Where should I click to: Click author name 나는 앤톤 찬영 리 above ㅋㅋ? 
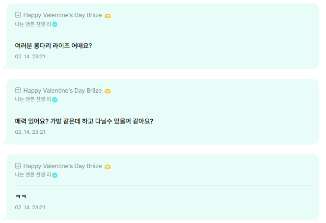click(33, 174)
